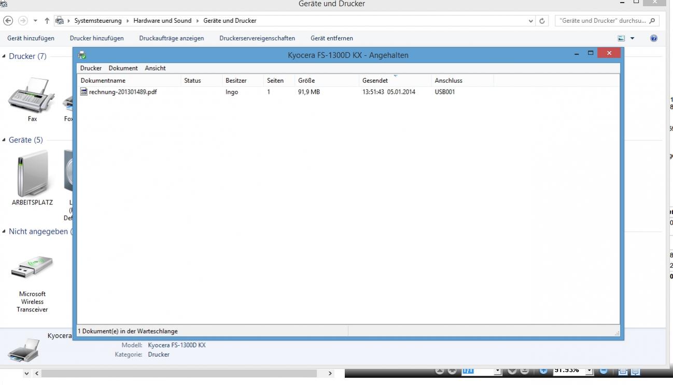The image size is (673, 385).
Task: Select the rechnung-201301489.pdf print job
Action: (123, 92)
